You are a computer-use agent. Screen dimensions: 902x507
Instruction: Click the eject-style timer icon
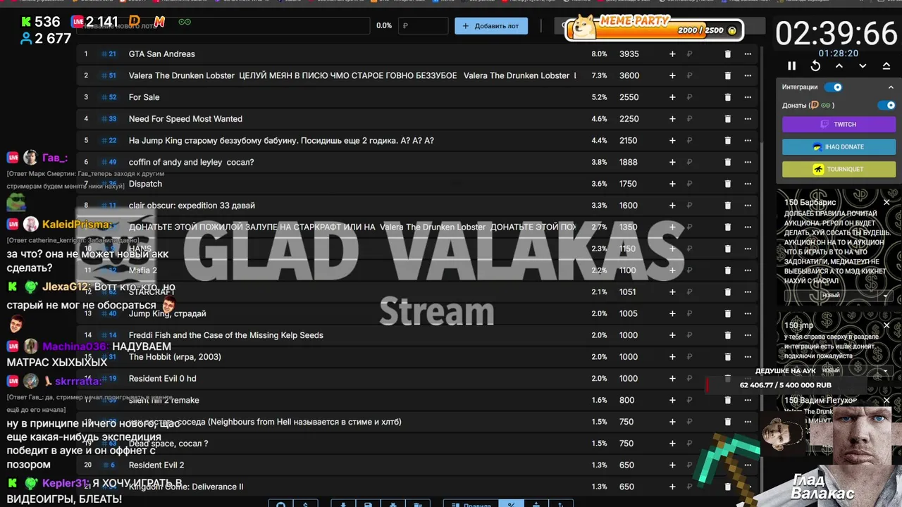click(x=886, y=65)
